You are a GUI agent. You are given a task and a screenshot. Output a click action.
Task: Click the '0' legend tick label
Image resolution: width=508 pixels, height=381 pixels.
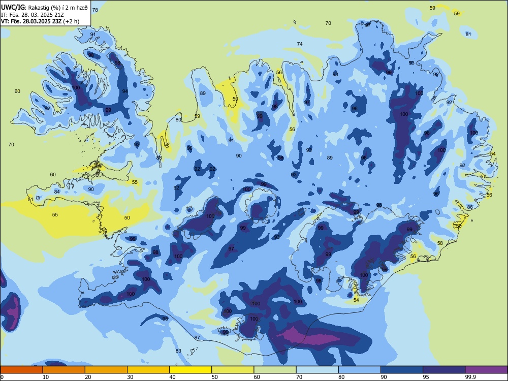pyautogui.click(x=2, y=377)
